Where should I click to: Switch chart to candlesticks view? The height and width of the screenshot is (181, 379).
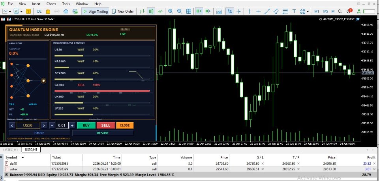click(151, 11)
